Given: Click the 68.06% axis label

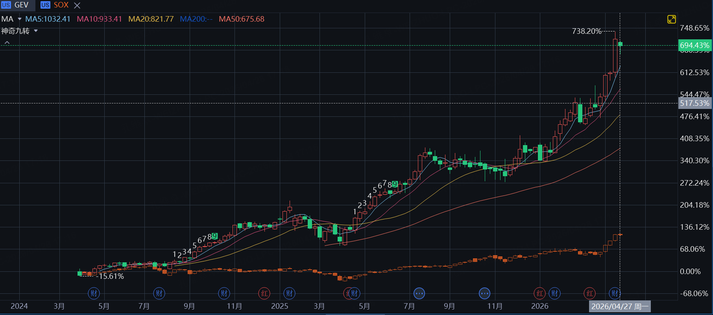Looking at the screenshot, I should click(x=692, y=249).
